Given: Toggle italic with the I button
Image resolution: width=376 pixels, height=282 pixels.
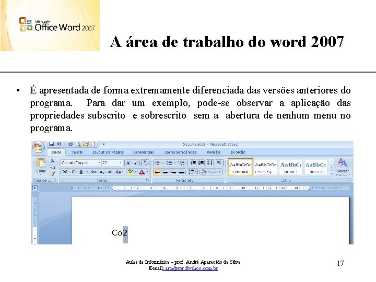Looking at the screenshot, I should coord(73,172).
